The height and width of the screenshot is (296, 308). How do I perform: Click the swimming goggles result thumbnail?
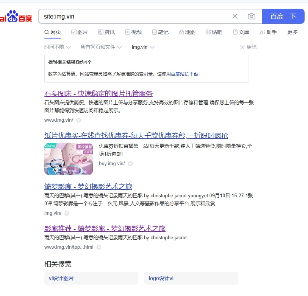[69, 159]
